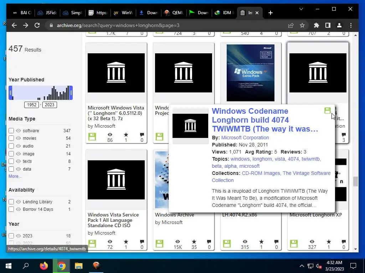Click the address bar URL

[x=118, y=25]
